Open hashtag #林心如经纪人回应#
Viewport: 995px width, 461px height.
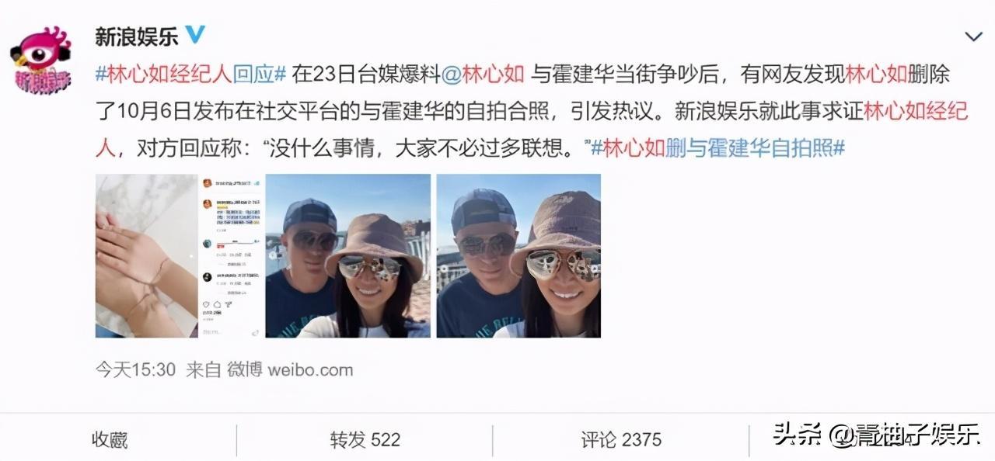point(191,75)
